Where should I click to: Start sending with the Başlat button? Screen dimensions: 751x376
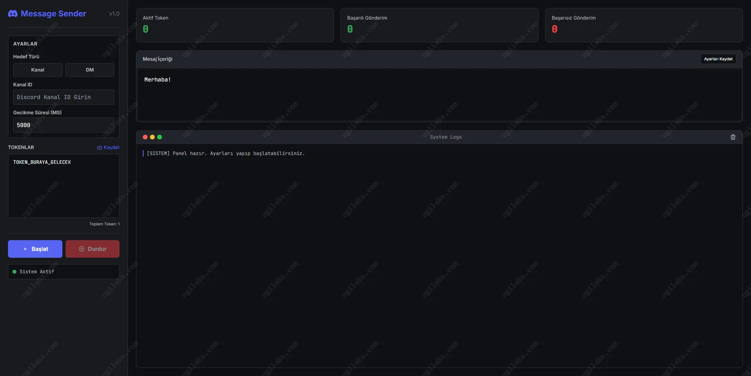35,249
